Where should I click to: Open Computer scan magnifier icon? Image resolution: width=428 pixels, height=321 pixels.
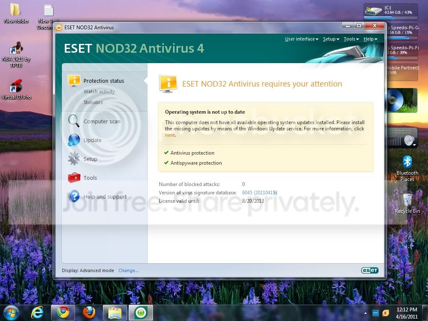[x=74, y=121]
